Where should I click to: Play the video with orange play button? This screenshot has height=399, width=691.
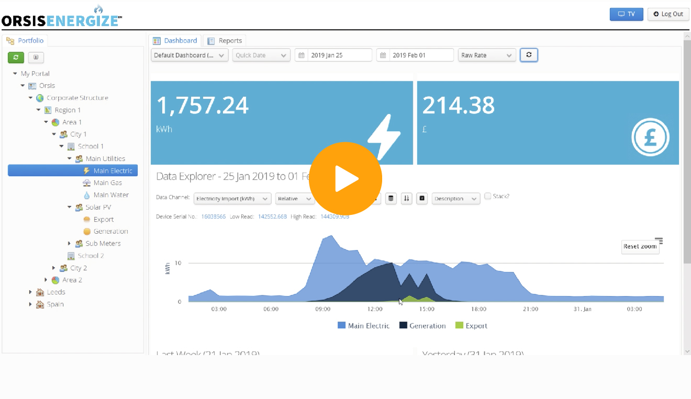coord(345,179)
